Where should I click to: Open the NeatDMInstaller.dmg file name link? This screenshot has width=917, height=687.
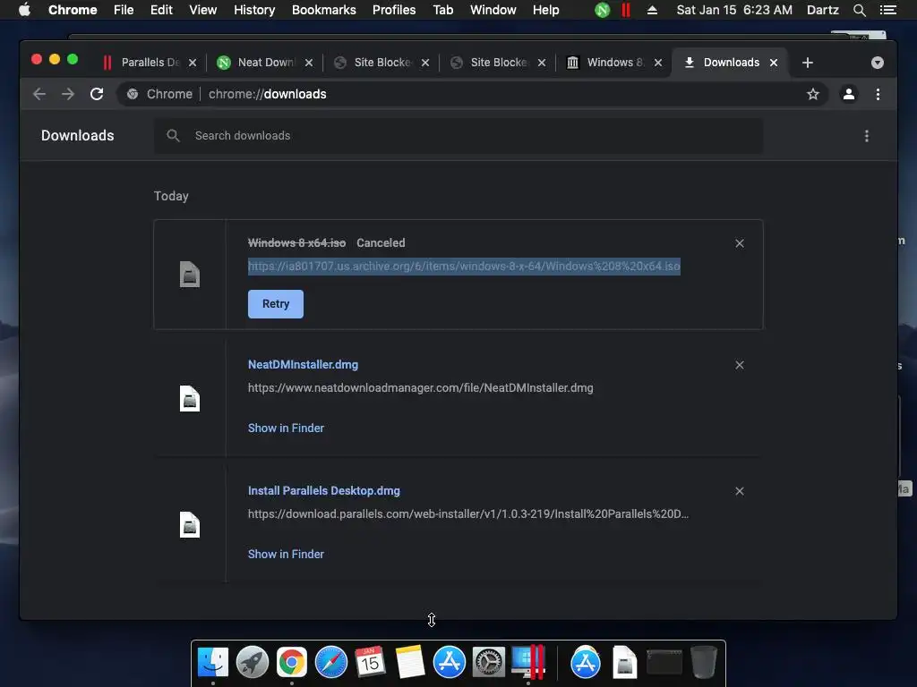pyautogui.click(x=303, y=365)
